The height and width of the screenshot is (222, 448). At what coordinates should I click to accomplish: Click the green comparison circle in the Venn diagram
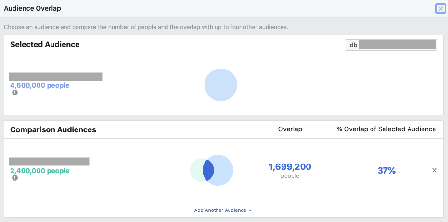pos(196,171)
